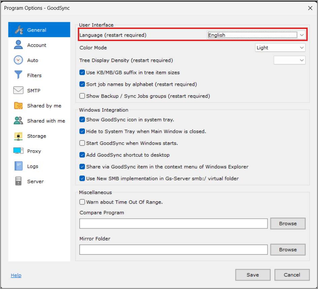
Task: Select the SMTP tab label
Action: point(34,91)
